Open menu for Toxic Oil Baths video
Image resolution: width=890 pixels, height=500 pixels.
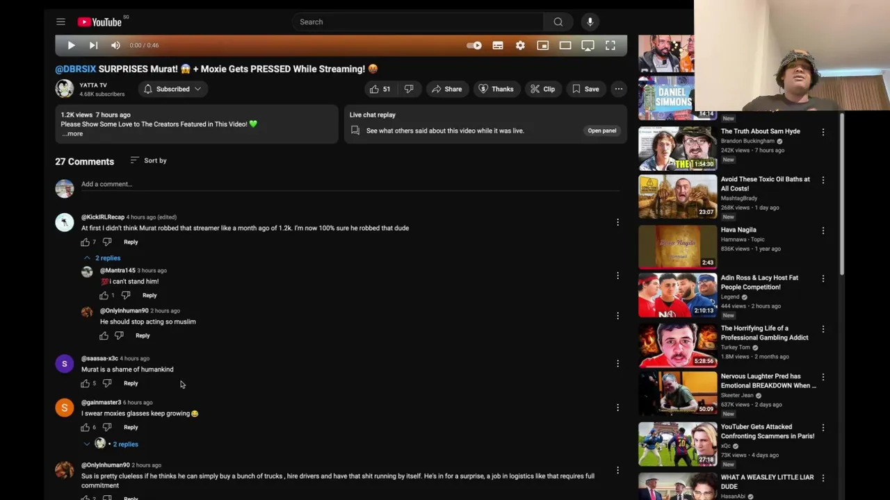point(823,180)
